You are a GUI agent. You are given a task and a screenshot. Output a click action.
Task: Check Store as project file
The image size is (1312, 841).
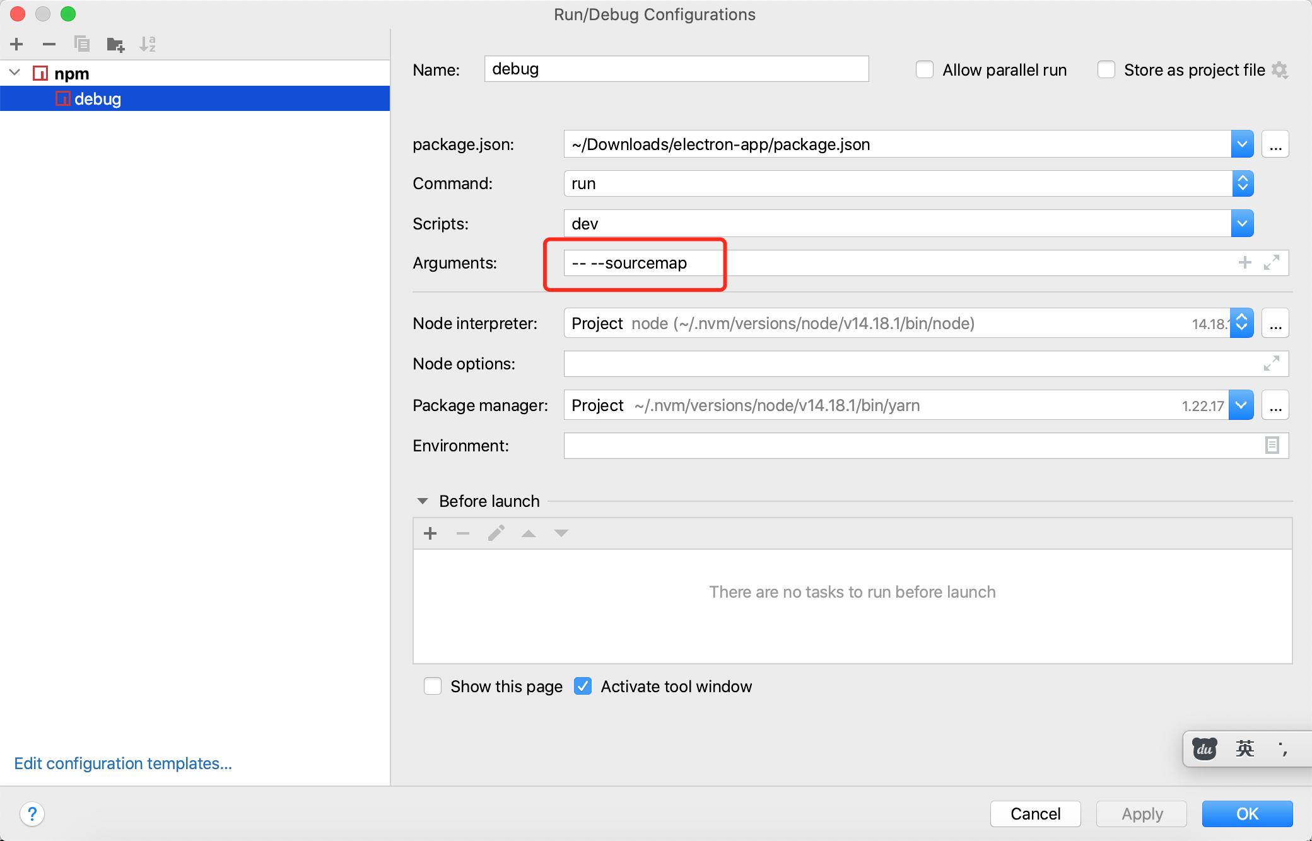pos(1106,70)
